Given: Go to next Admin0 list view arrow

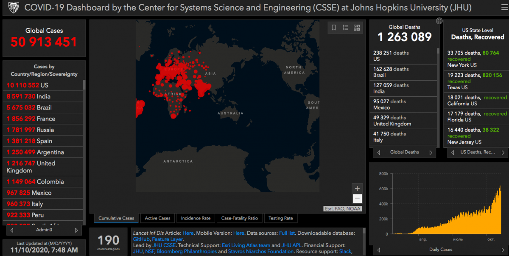Looking at the screenshot, I should point(76,230).
